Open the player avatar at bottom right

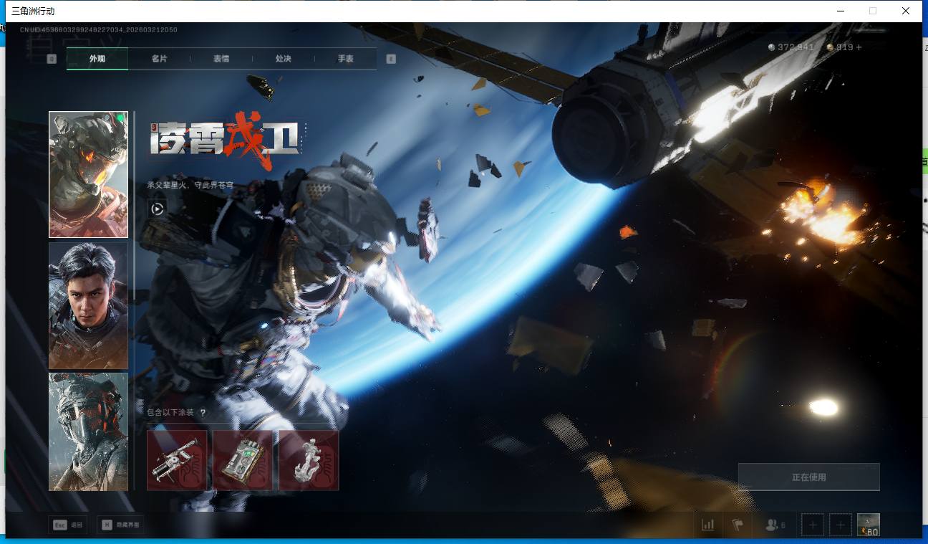tap(869, 525)
